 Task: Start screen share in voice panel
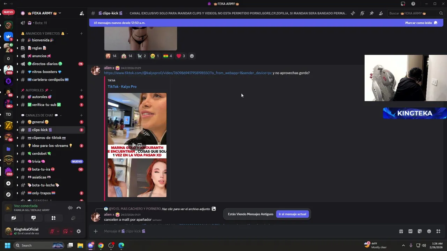[x=34, y=218]
